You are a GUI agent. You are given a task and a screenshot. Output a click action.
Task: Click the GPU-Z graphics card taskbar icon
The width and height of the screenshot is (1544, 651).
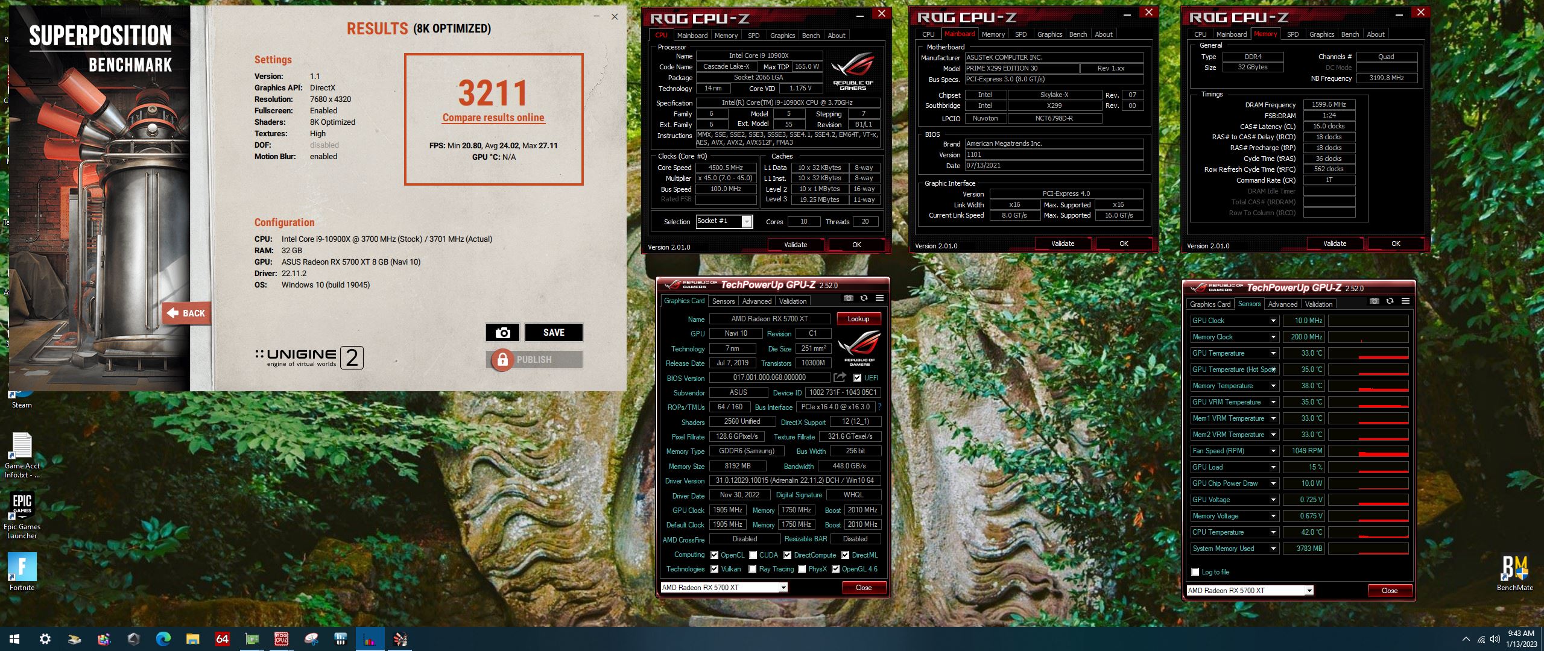pos(252,639)
